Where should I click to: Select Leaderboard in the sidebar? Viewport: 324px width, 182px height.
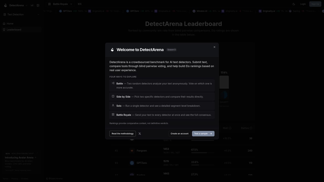coord(22,30)
